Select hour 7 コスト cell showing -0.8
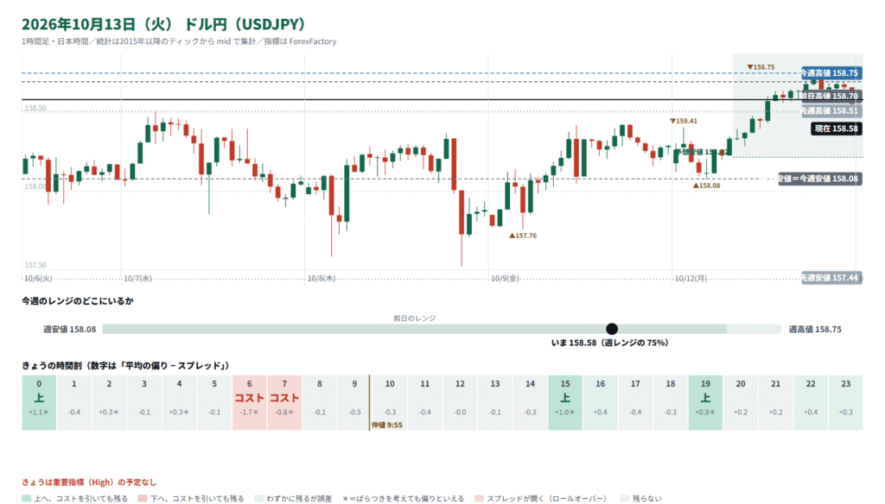This screenshot has height=504, width=885. coord(284,402)
